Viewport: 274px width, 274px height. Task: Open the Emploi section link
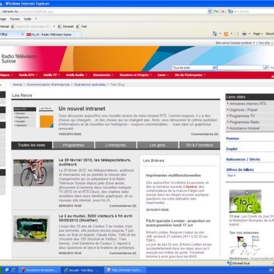[x=232, y=149]
